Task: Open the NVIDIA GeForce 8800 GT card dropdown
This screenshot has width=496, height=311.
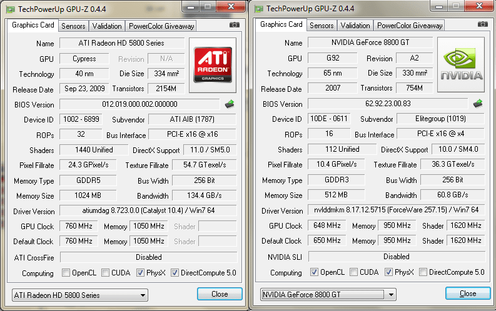Action: click(328, 295)
